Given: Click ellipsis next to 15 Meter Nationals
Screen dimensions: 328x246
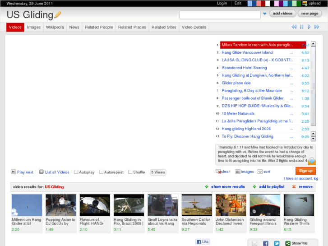Looking at the screenshot, I should click(291, 114).
